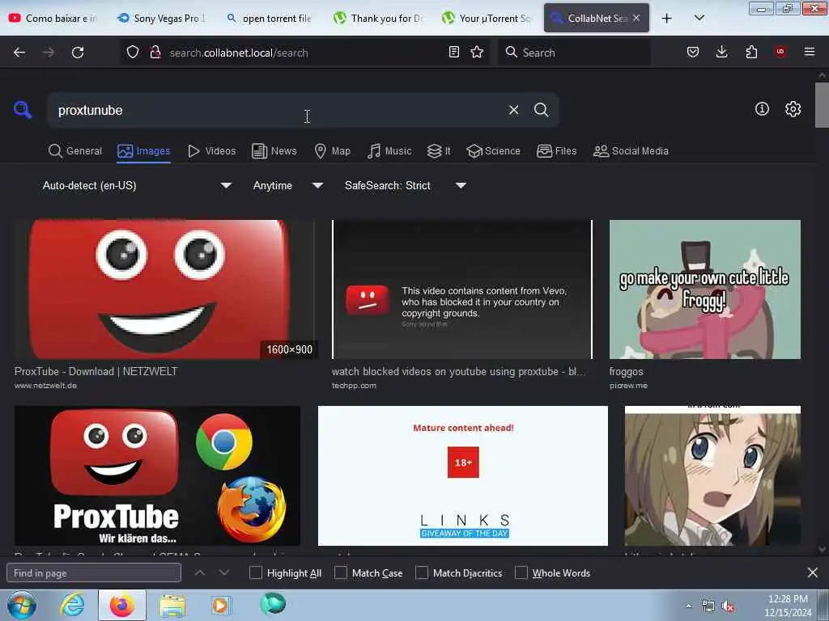Screen dimensions: 829x621
Task: Expand the SafeSearch: Strict dropdown
Action: tap(405, 185)
